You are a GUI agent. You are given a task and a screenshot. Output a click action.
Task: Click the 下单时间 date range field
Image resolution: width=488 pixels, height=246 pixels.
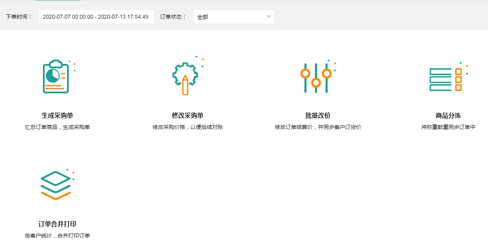96,17
